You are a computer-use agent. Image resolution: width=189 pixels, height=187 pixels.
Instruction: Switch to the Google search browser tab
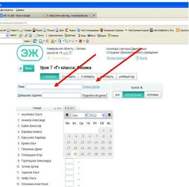click(22, 16)
